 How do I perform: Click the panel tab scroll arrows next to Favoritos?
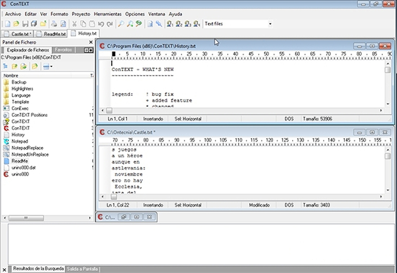point(89,50)
